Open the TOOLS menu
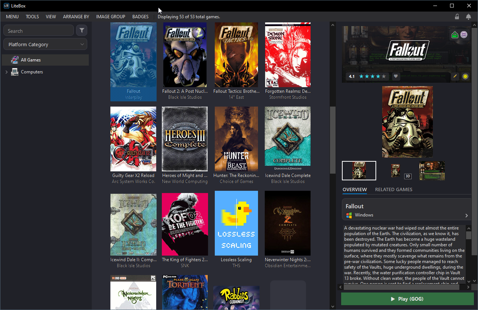The height and width of the screenshot is (310, 478). 32,17
